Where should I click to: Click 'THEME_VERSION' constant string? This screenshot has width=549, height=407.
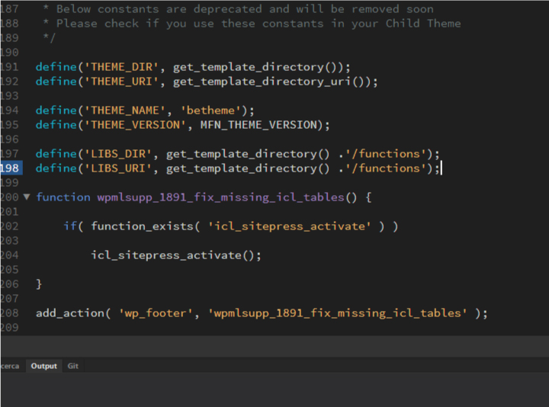click(x=135, y=125)
